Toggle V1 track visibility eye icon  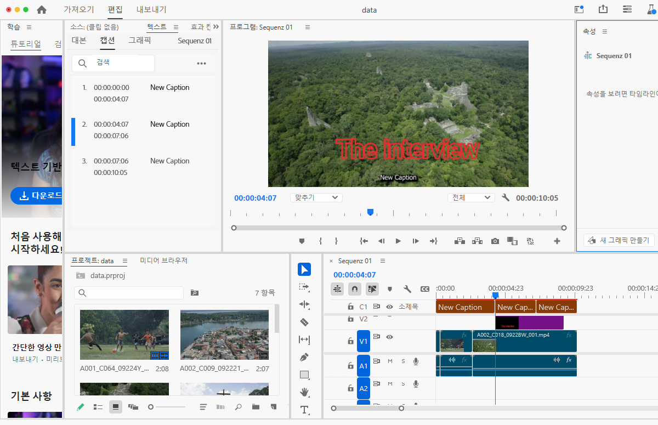pyautogui.click(x=389, y=337)
